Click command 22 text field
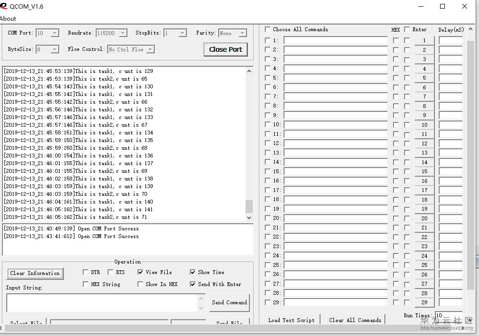479x335 pixels. pos(335,237)
